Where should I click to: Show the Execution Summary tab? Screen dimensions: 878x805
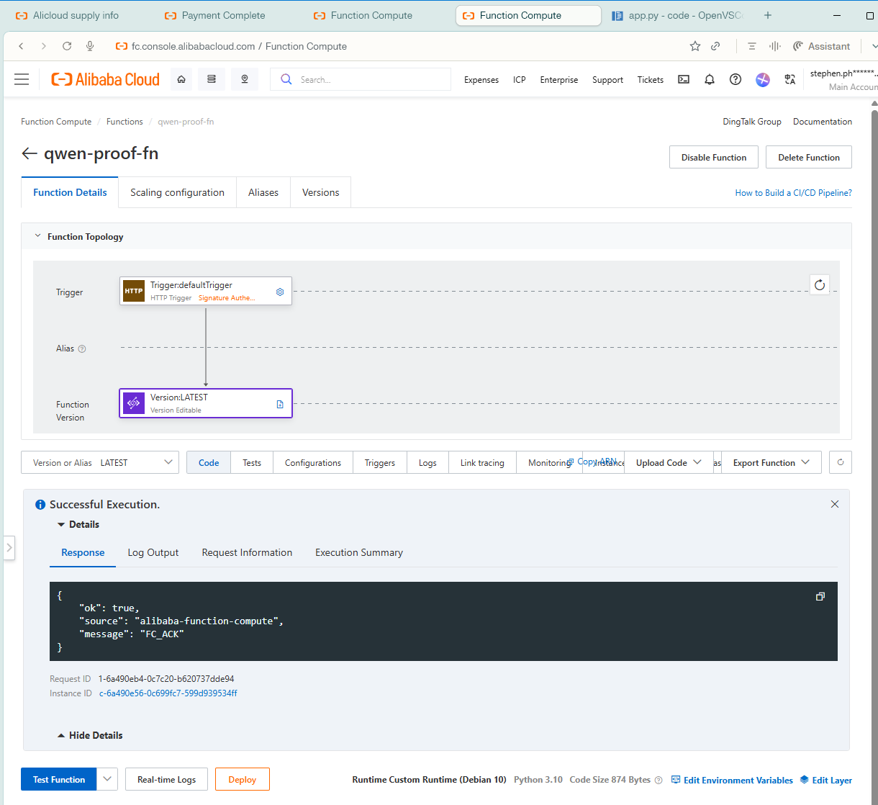click(359, 552)
